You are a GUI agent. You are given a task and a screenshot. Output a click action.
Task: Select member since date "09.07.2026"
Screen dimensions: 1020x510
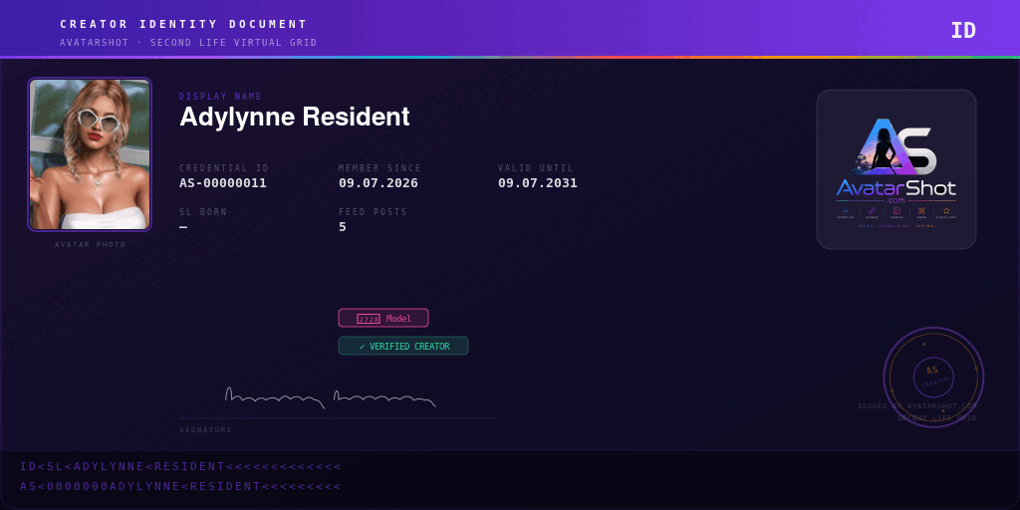coord(378,183)
